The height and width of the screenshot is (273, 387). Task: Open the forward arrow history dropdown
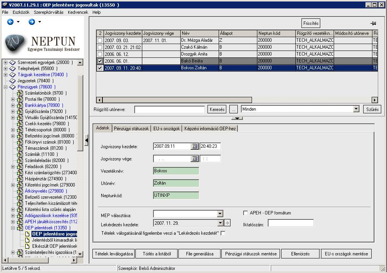pos(40,22)
